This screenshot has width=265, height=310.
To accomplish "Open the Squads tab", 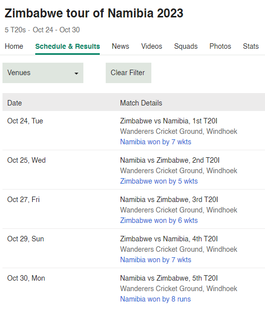I will point(186,46).
